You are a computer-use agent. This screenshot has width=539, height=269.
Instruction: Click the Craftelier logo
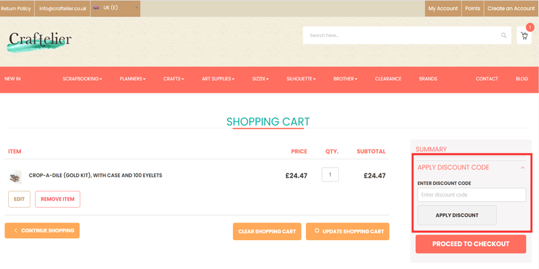coord(40,42)
